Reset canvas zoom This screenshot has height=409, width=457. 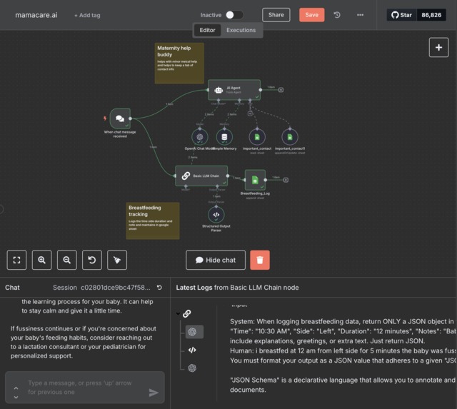(x=92, y=260)
